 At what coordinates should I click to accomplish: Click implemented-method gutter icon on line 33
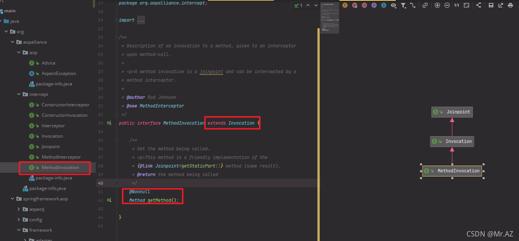pyautogui.click(x=109, y=123)
